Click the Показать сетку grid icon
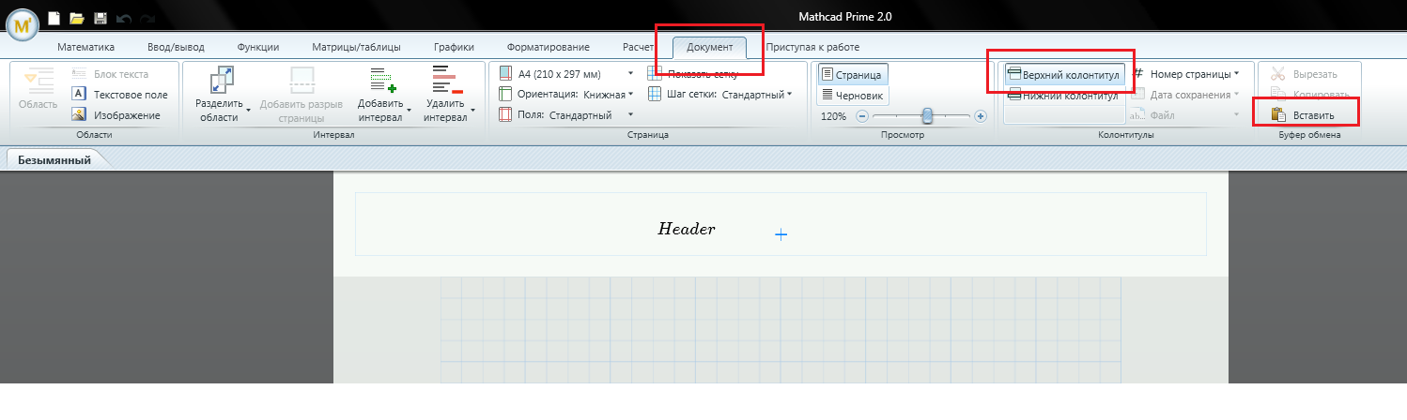Viewport: 1407px width, 420px height. click(656, 73)
